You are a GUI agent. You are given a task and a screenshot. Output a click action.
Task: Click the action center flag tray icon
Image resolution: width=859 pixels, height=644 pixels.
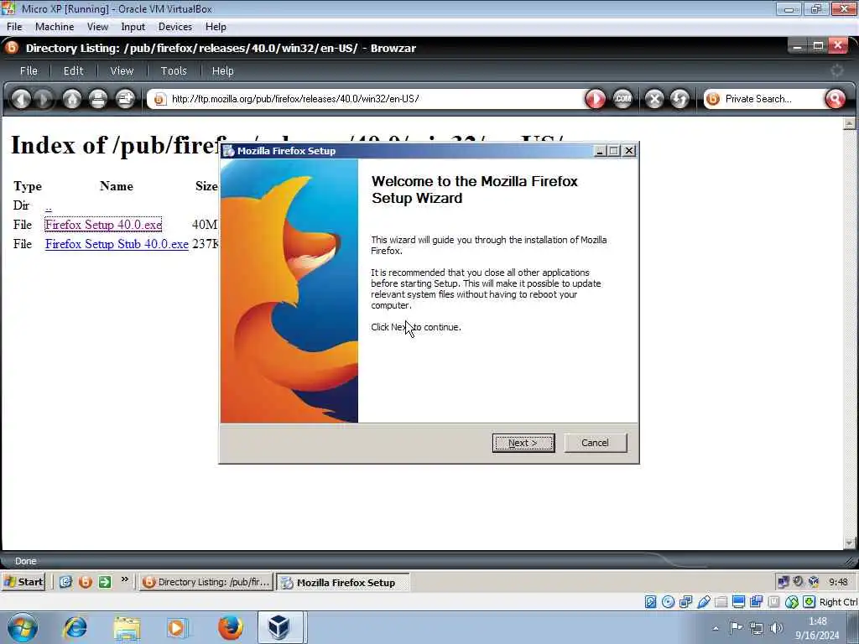click(x=736, y=627)
